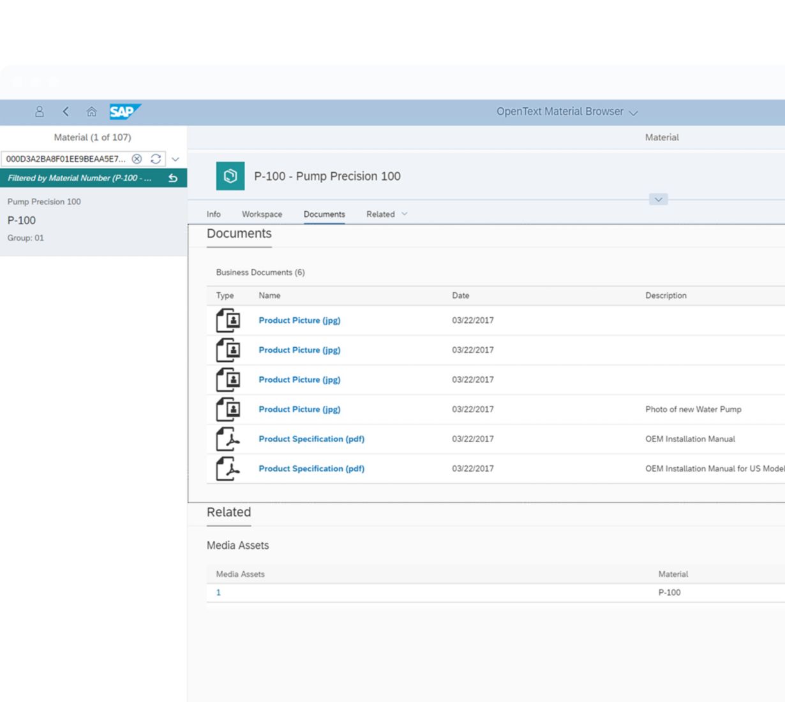Image resolution: width=785 pixels, height=702 pixels.
Task: Open media asset link 1
Action: [x=218, y=593]
